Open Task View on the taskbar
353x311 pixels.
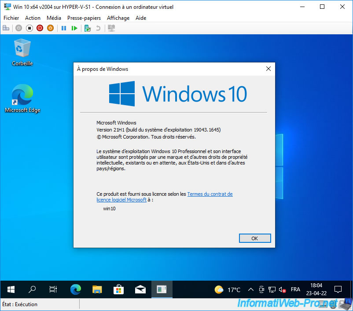pos(53,289)
